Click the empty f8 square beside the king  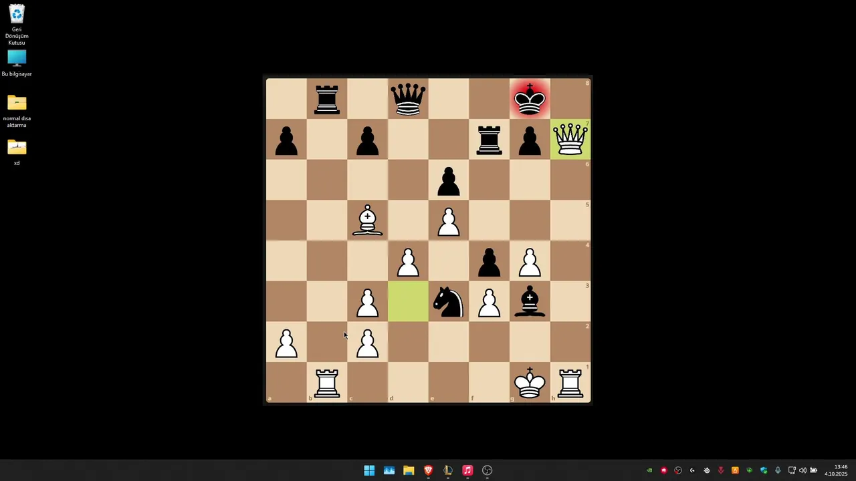tap(489, 99)
